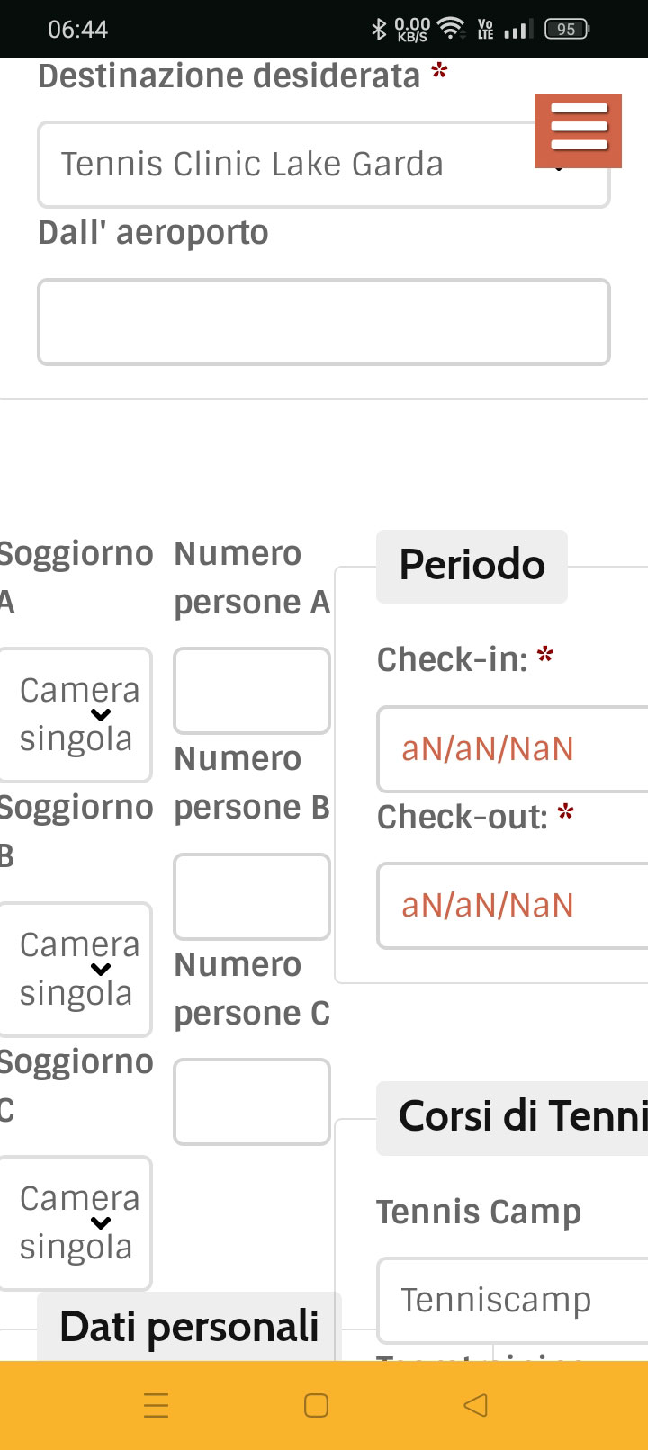Select the Check-out date field
This screenshot has height=1450, width=648.
click(511, 906)
